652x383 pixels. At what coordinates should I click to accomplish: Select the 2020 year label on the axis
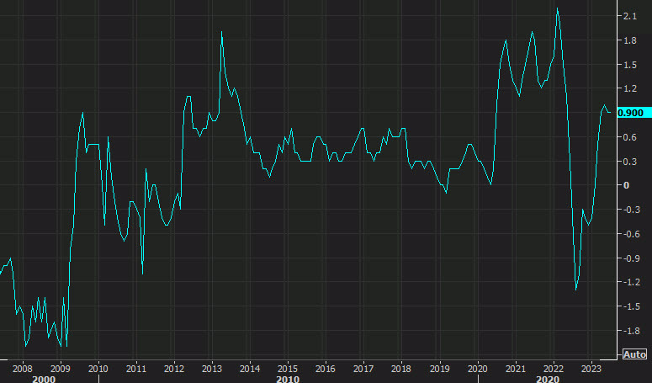point(477,369)
